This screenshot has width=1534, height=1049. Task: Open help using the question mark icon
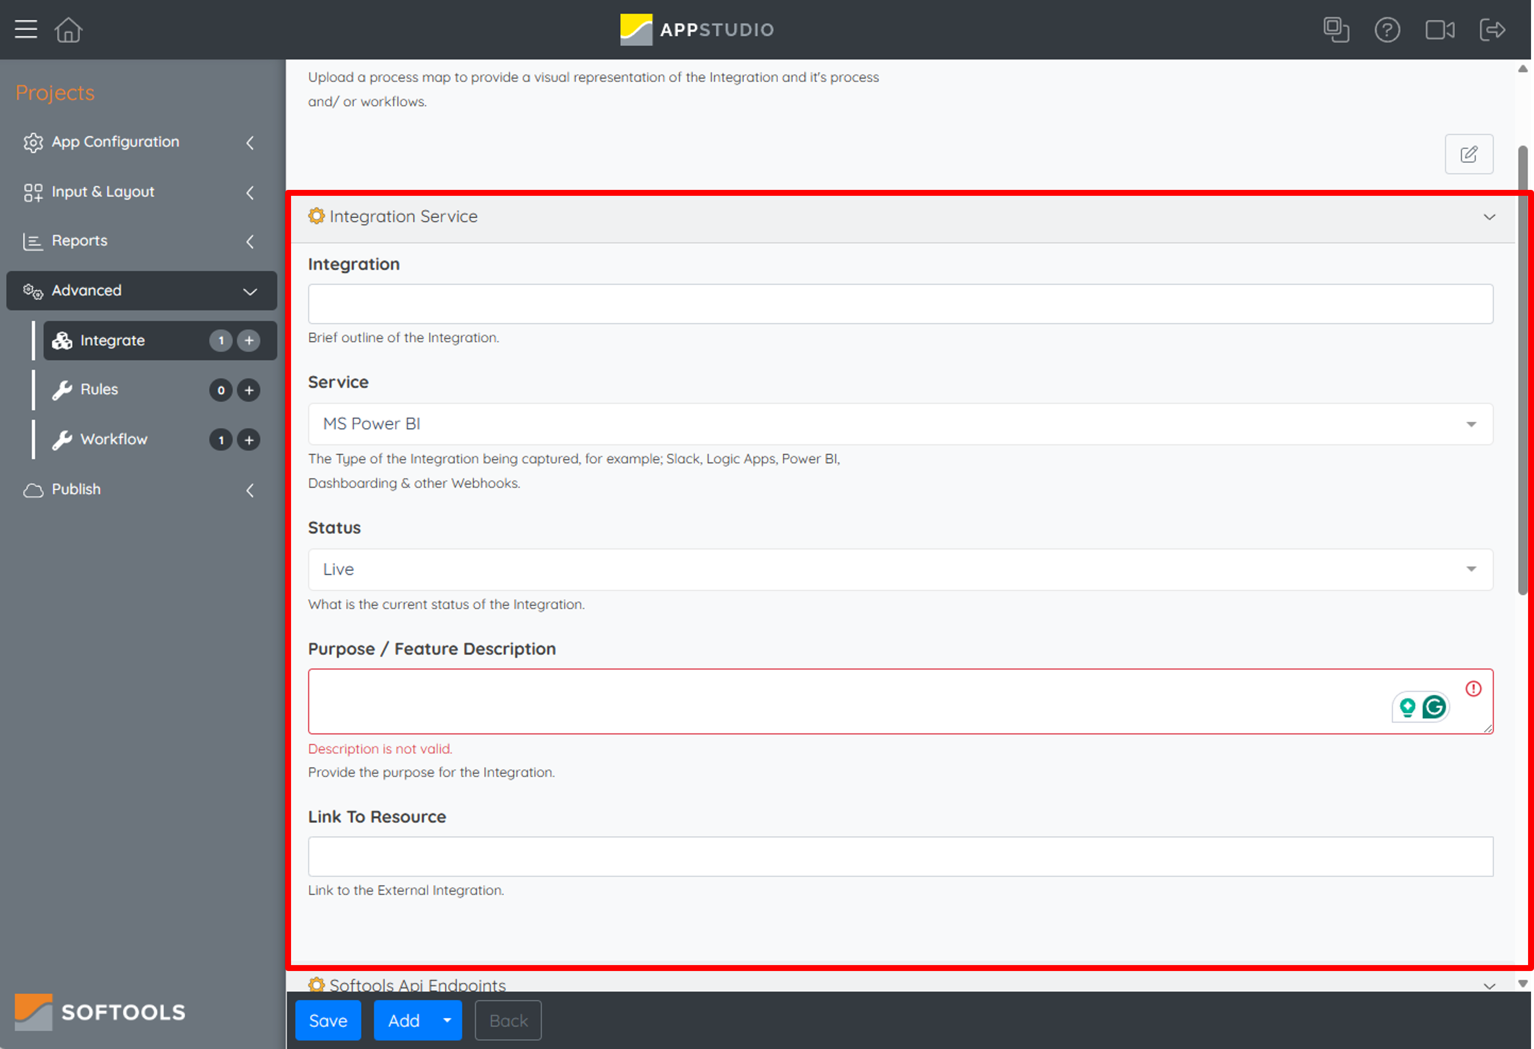(1387, 29)
